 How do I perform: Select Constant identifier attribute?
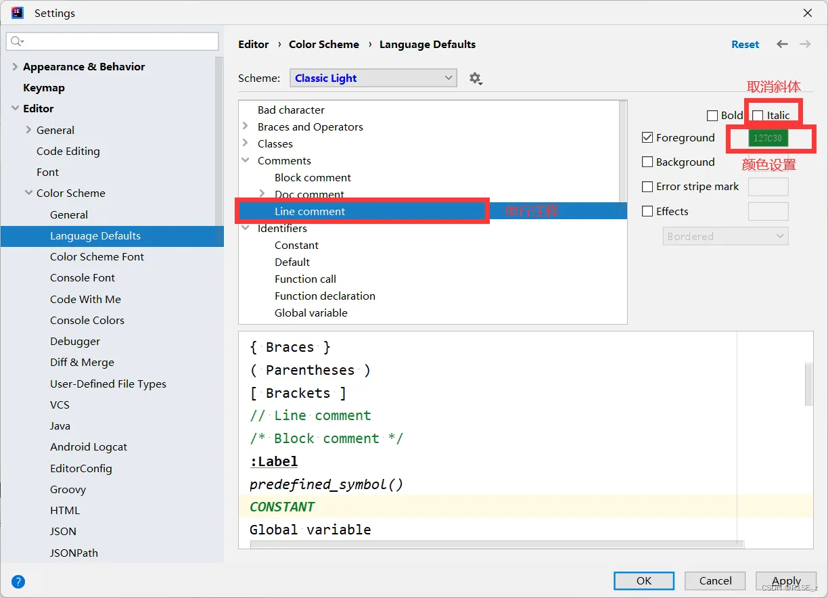[x=296, y=245]
